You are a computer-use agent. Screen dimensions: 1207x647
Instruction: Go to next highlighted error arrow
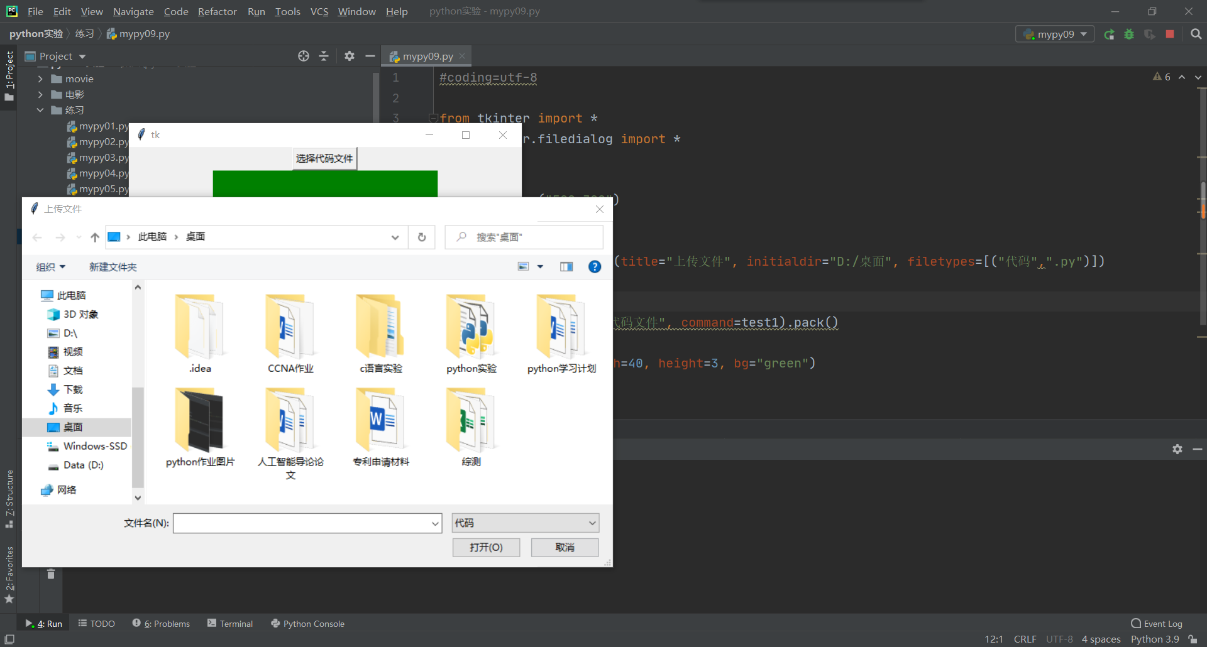click(x=1198, y=77)
